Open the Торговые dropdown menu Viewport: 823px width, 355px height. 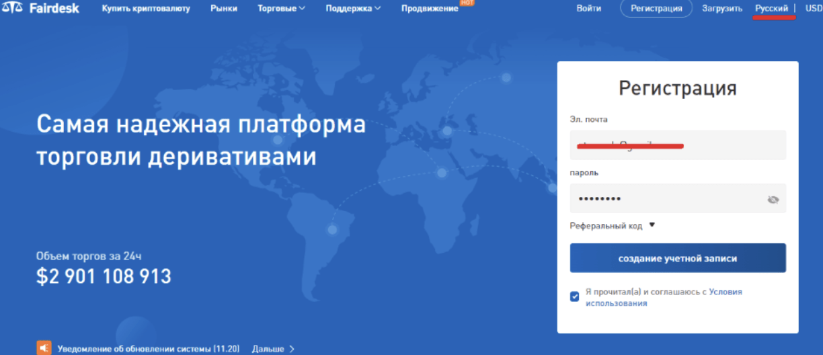[281, 9]
